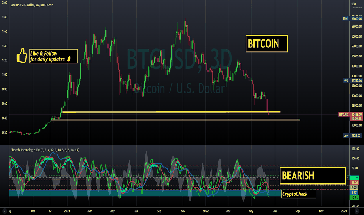Click the Z timezone icon at bottom-left
364x215 pixels.
tap(4, 211)
